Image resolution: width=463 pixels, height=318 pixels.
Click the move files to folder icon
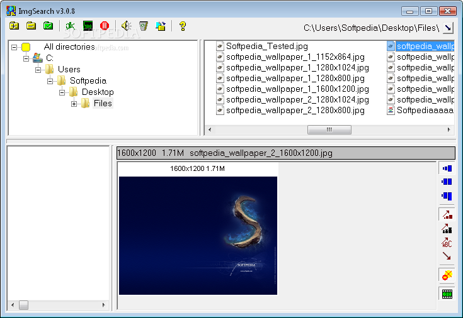(x=161, y=26)
